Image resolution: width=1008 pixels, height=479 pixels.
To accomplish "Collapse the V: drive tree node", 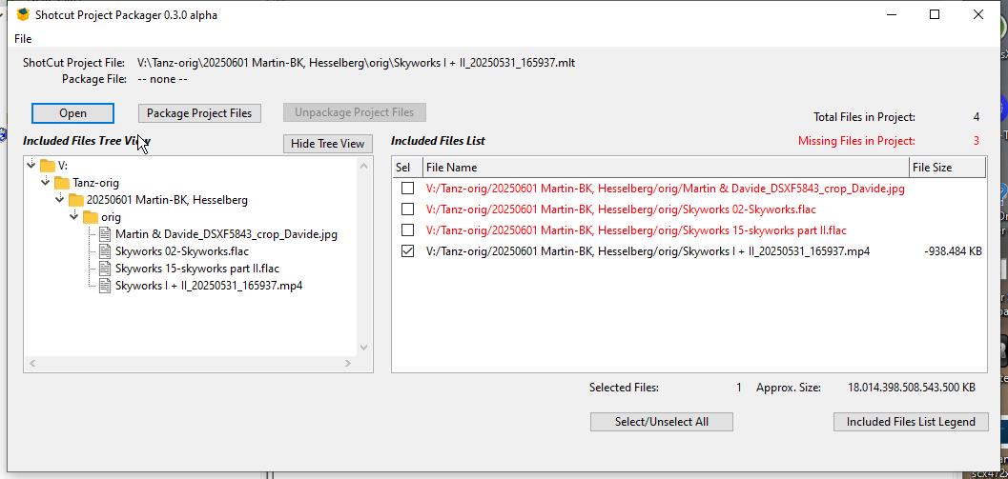I will (31, 165).
